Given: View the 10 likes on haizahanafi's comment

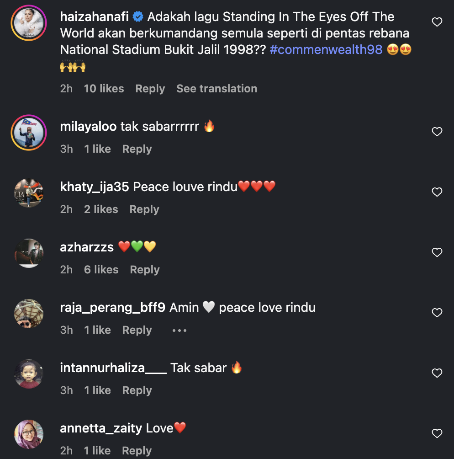Looking at the screenshot, I should click(104, 89).
